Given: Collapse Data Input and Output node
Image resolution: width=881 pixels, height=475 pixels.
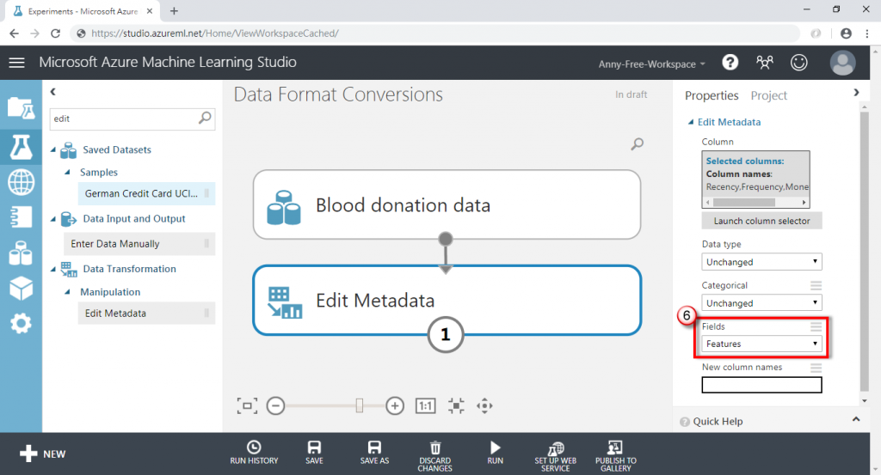Looking at the screenshot, I should [x=53, y=219].
